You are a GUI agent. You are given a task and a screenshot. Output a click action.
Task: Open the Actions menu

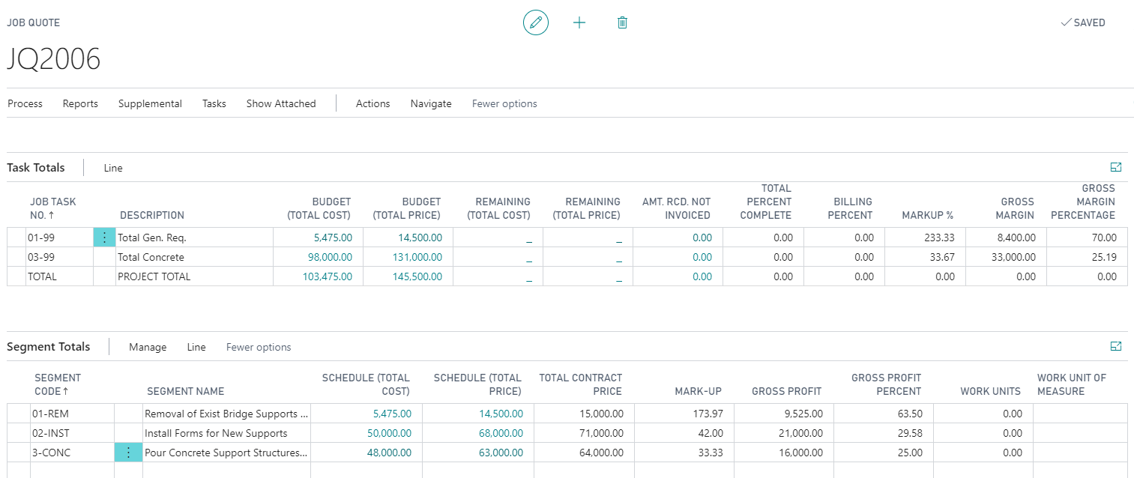point(373,103)
